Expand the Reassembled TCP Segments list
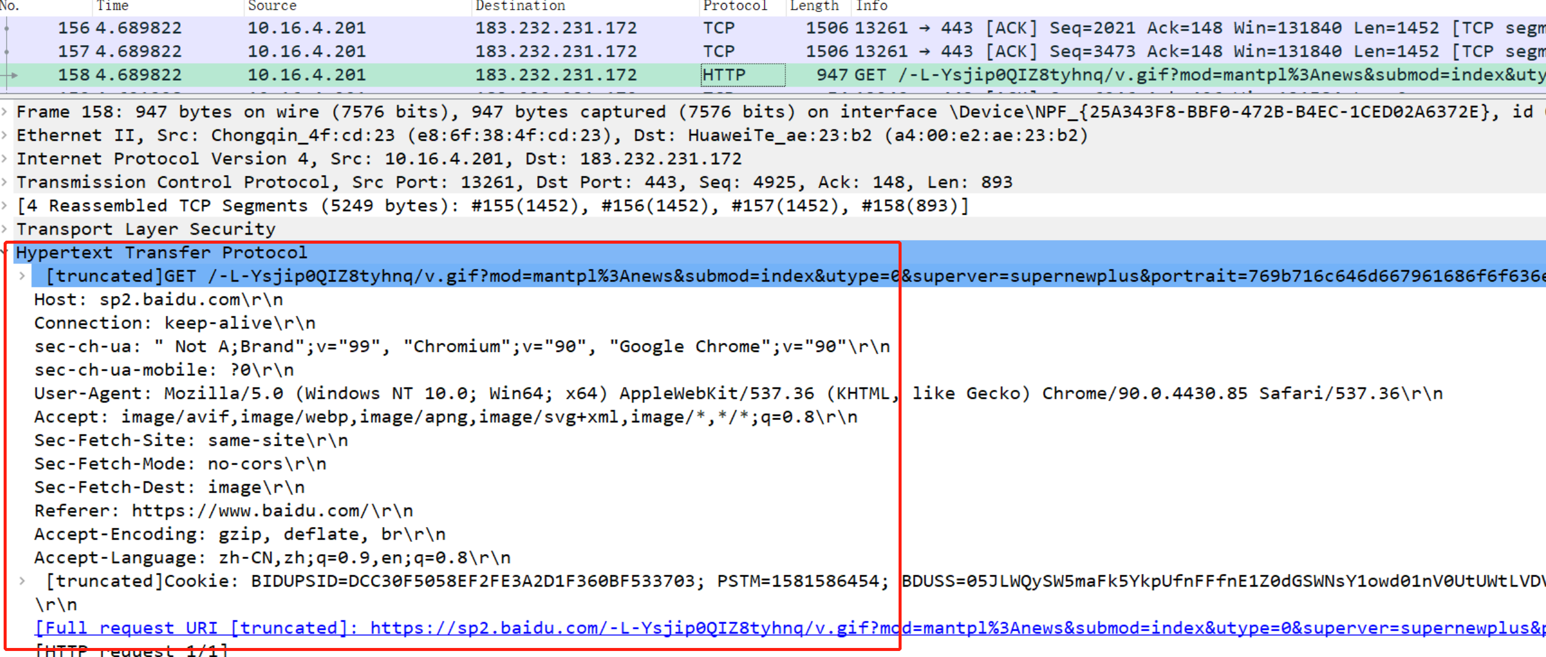The width and height of the screenshot is (1546, 657). (x=5, y=205)
